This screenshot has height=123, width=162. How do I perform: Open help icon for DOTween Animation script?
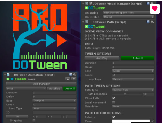[71, 75]
